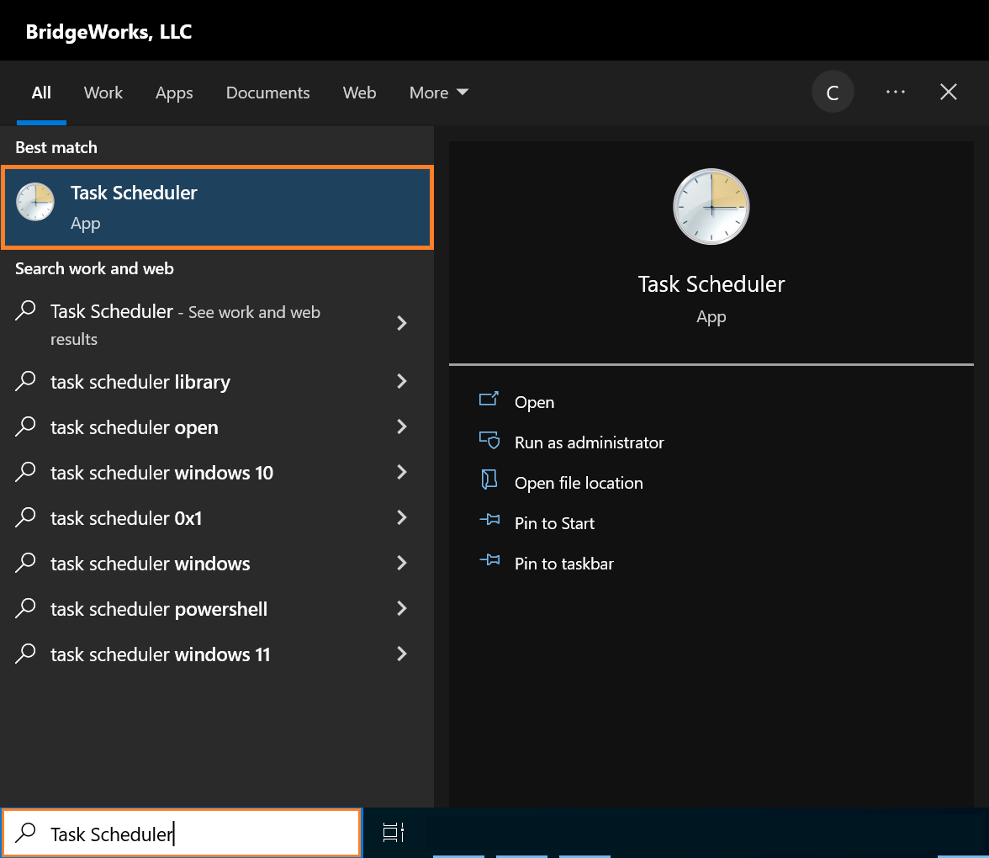Open the three-dot options menu

(x=896, y=93)
